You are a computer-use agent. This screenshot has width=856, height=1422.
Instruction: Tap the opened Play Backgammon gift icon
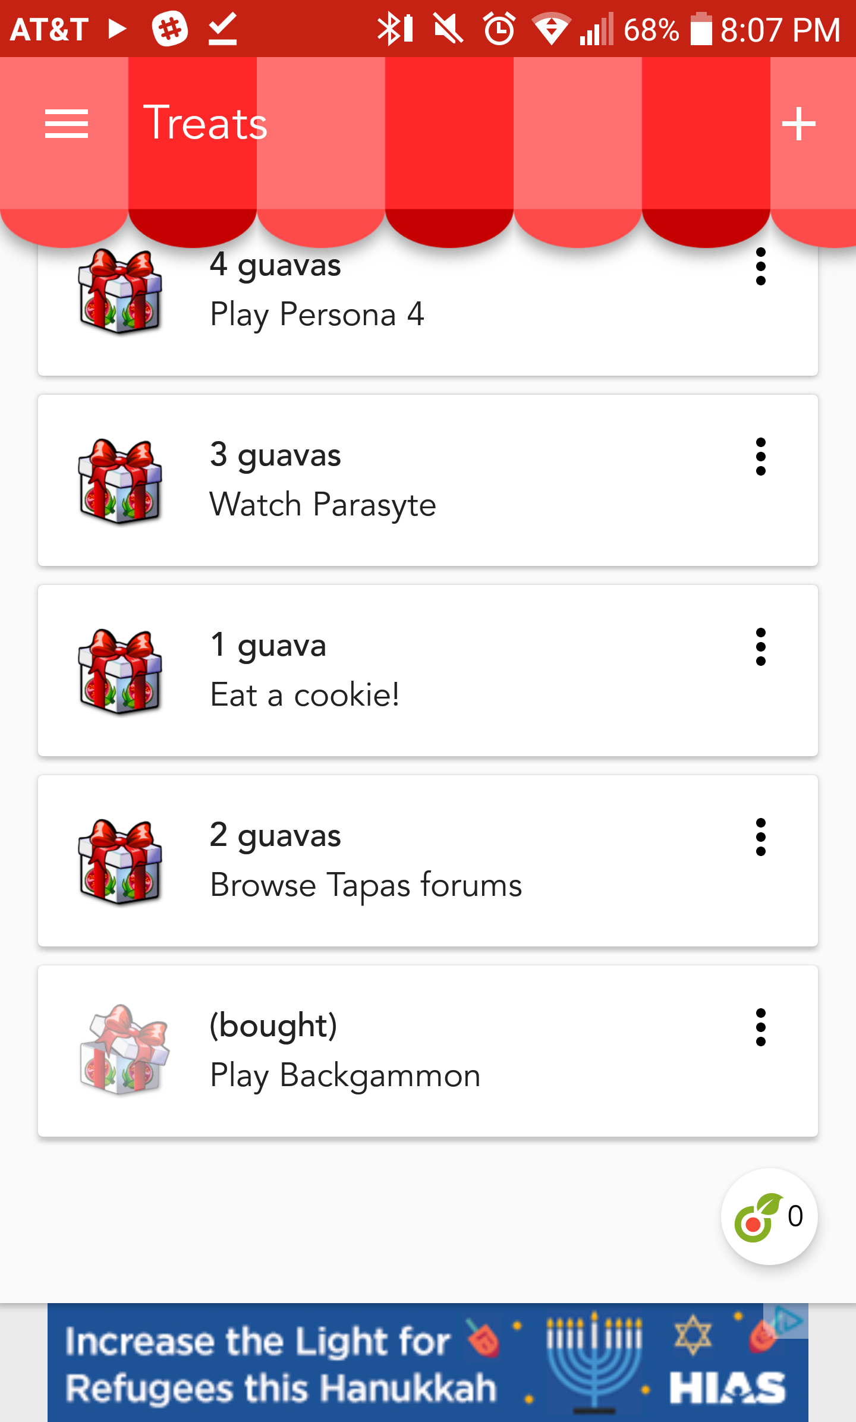124,1050
